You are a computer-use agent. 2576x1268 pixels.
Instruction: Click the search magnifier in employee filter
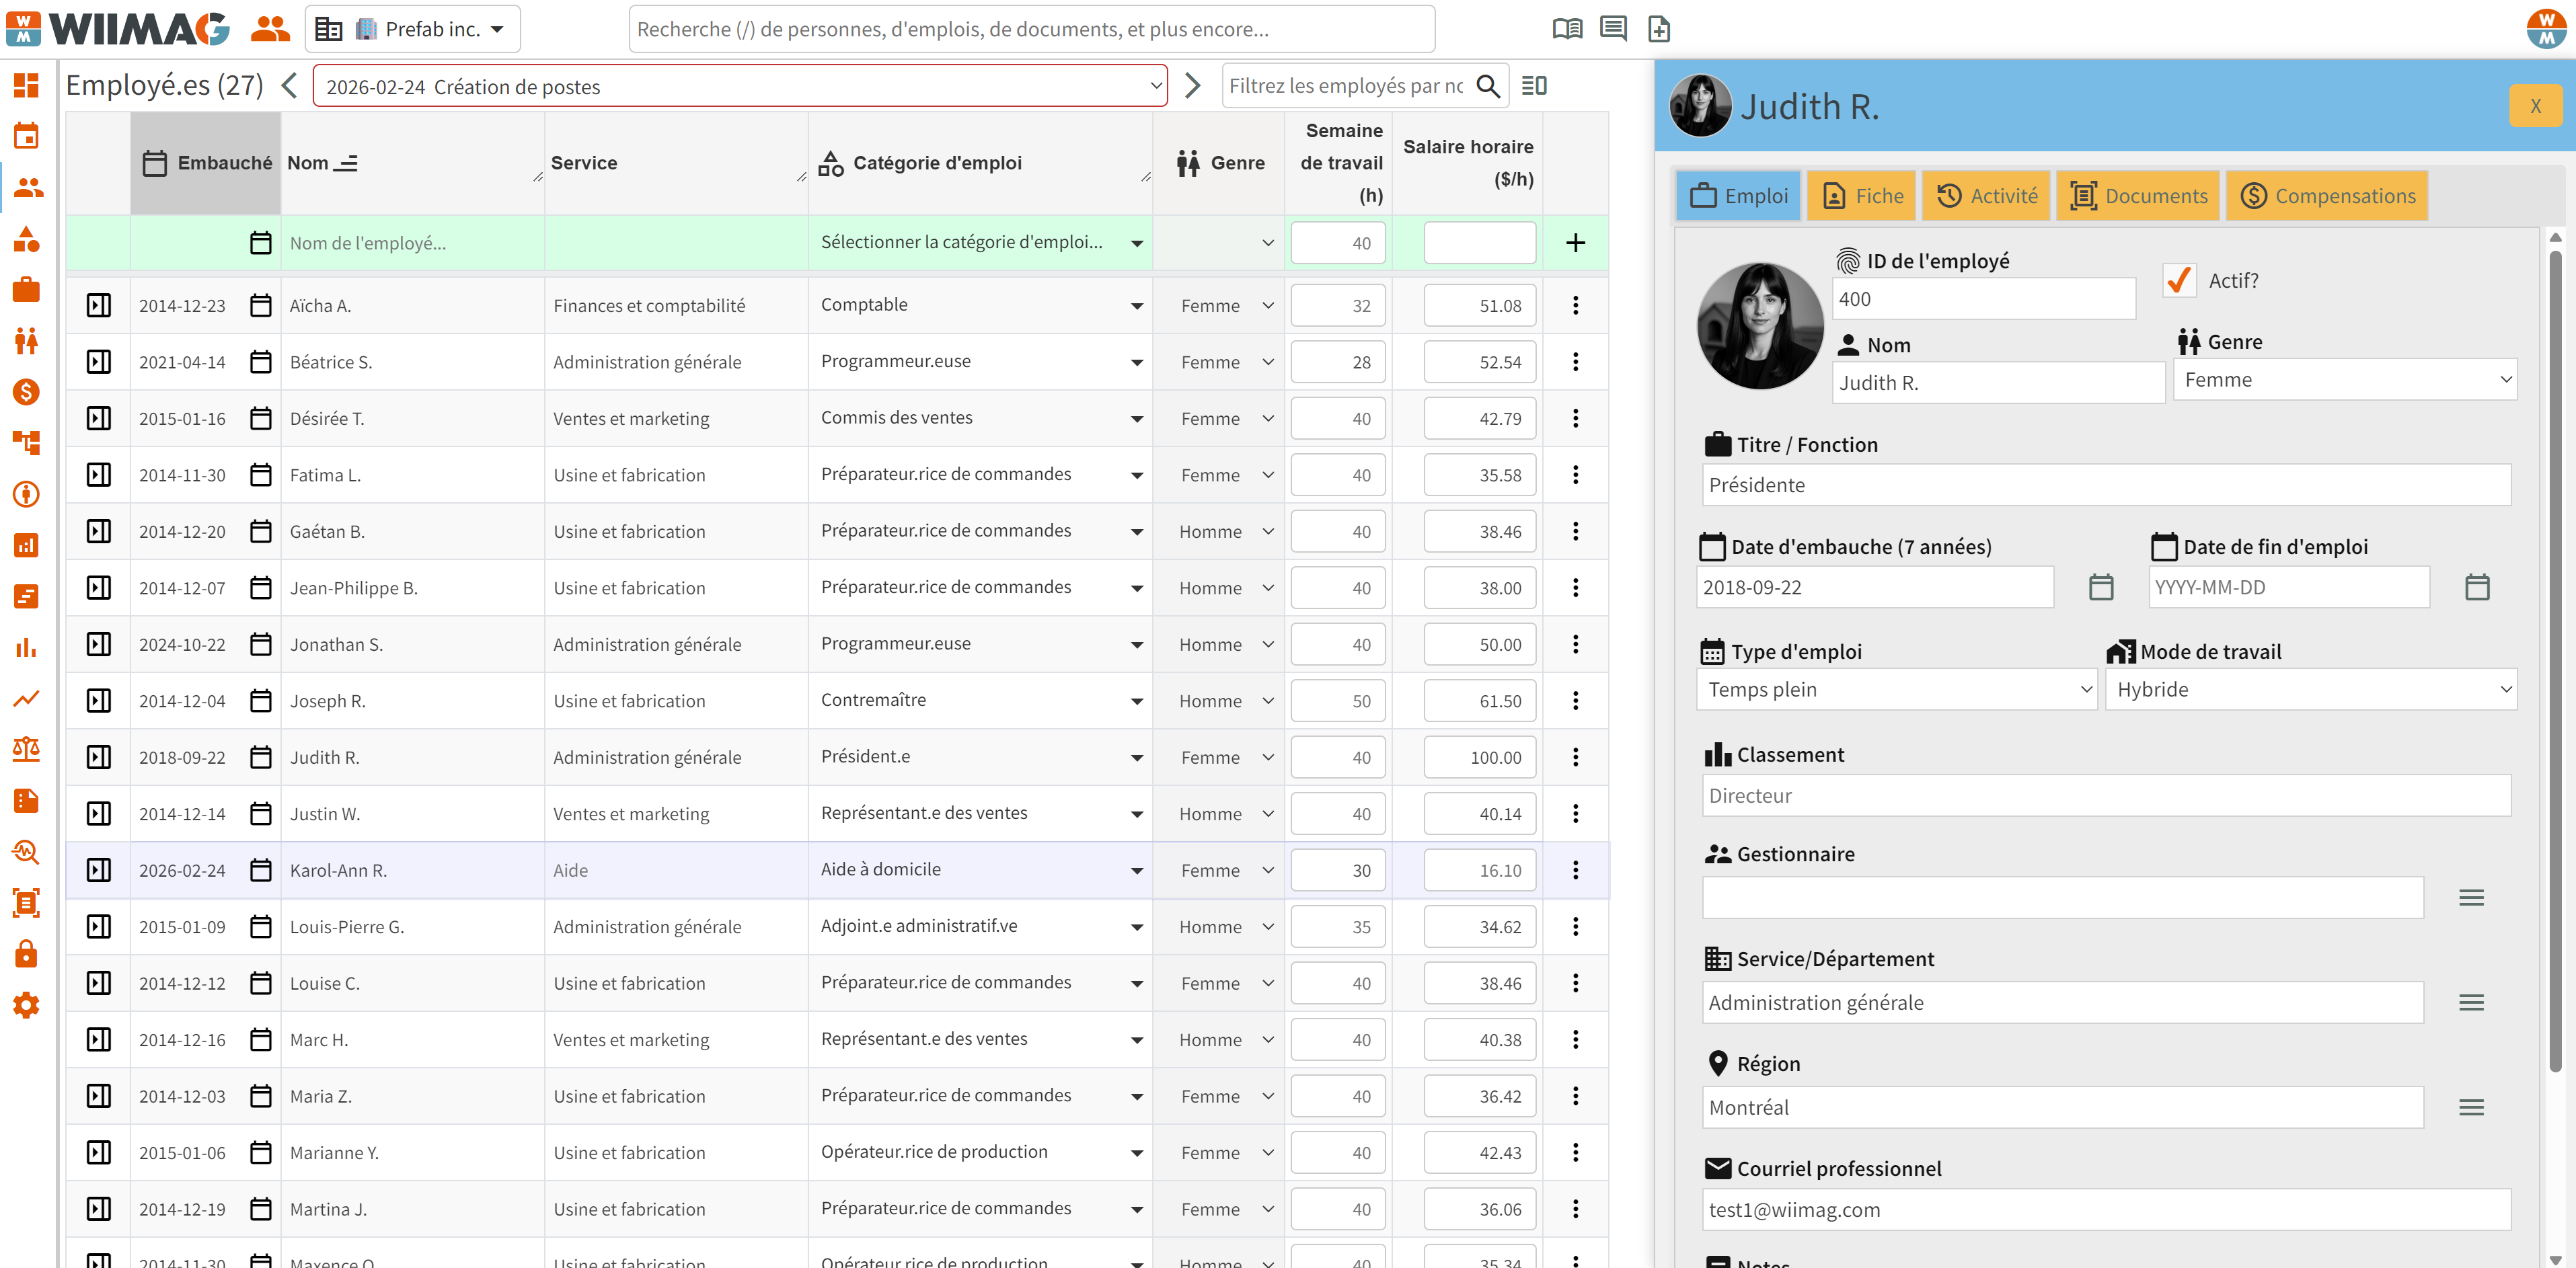[1488, 86]
